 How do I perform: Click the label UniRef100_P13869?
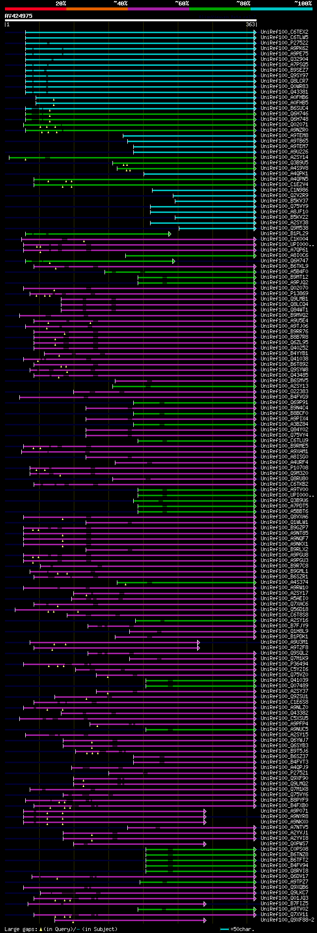284,293
